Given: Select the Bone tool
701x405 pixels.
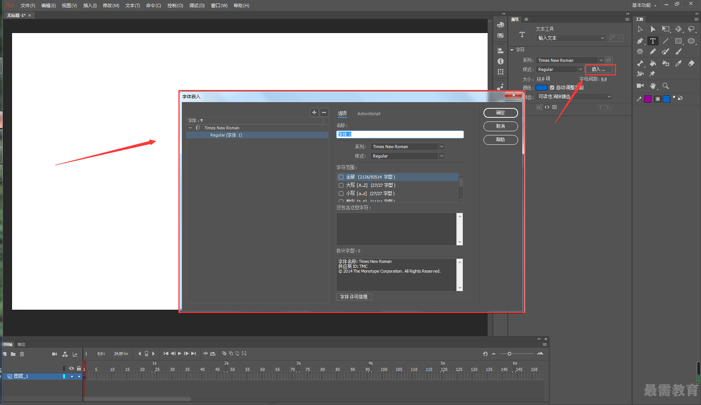Looking at the screenshot, I should 640,63.
